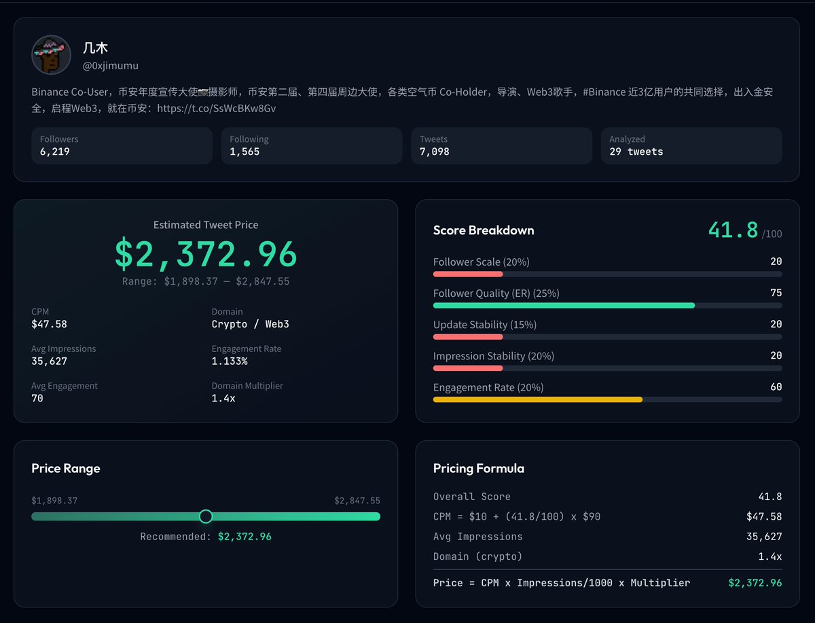Click the @0xjimumu handle
This screenshot has height=623, width=815.
[x=111, y=66]
